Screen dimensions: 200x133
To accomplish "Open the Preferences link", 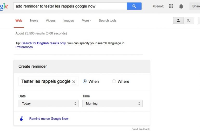I will tap(24, 47).
